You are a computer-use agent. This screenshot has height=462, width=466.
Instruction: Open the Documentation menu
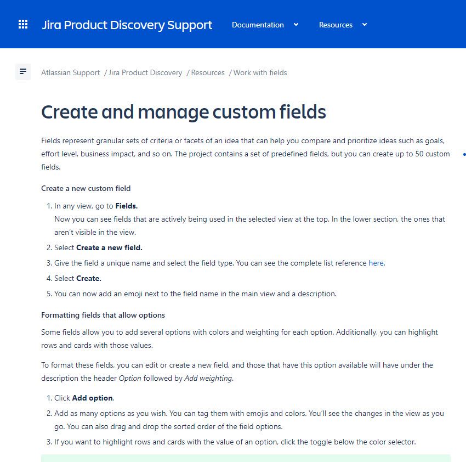pyautogui.click(x=258, y=25)
